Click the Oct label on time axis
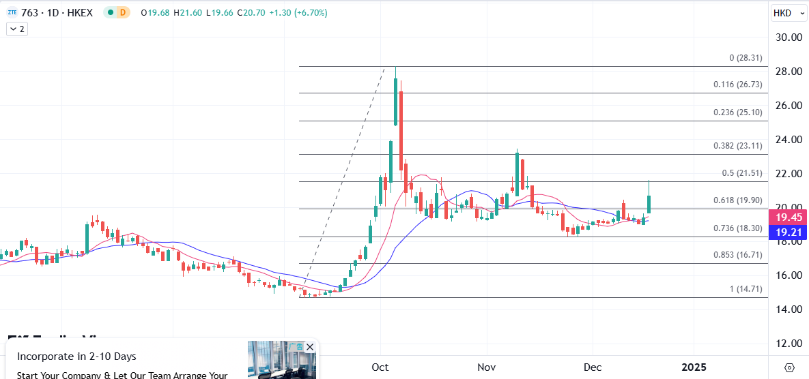The width and height of the screenshot is (809, 379). (380, 367)
